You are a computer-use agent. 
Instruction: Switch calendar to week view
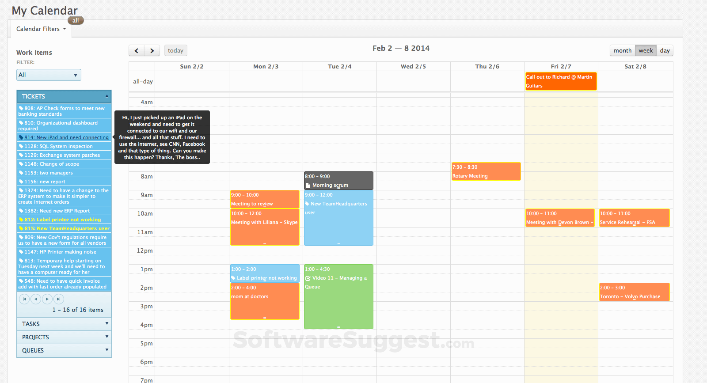click(x=646, y=51)
